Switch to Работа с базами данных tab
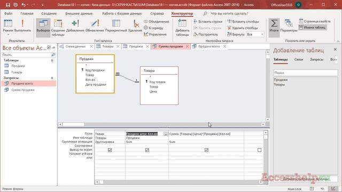 [x=122, y=13]
